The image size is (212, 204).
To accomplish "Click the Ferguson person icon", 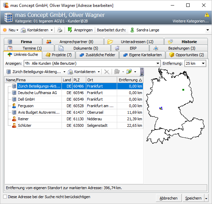I will pyautogui.click(x=14, y=106).
